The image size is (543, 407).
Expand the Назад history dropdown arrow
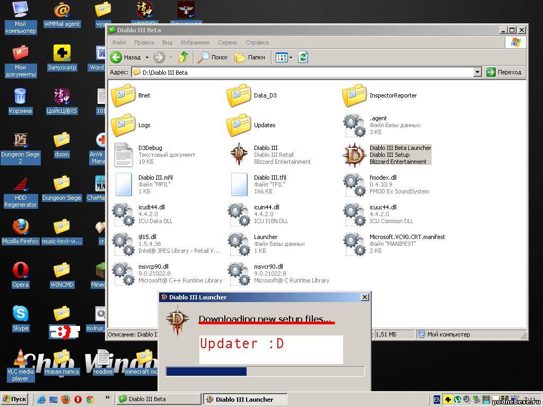[x=147, y=57]
